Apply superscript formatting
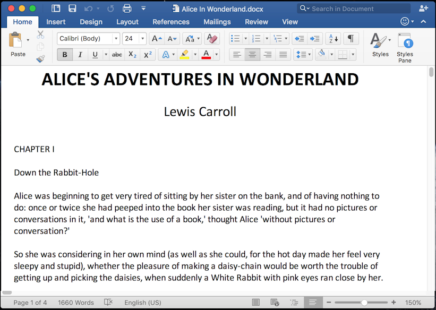 pos(148,55)
